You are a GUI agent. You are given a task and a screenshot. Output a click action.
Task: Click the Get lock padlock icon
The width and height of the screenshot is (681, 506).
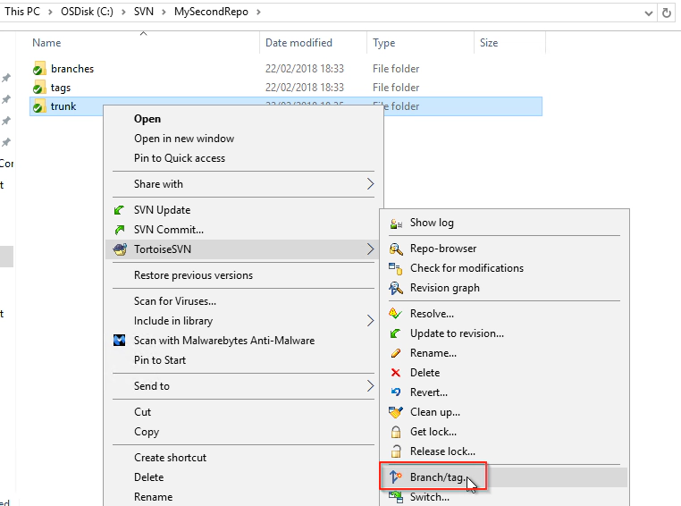point(395,432)
